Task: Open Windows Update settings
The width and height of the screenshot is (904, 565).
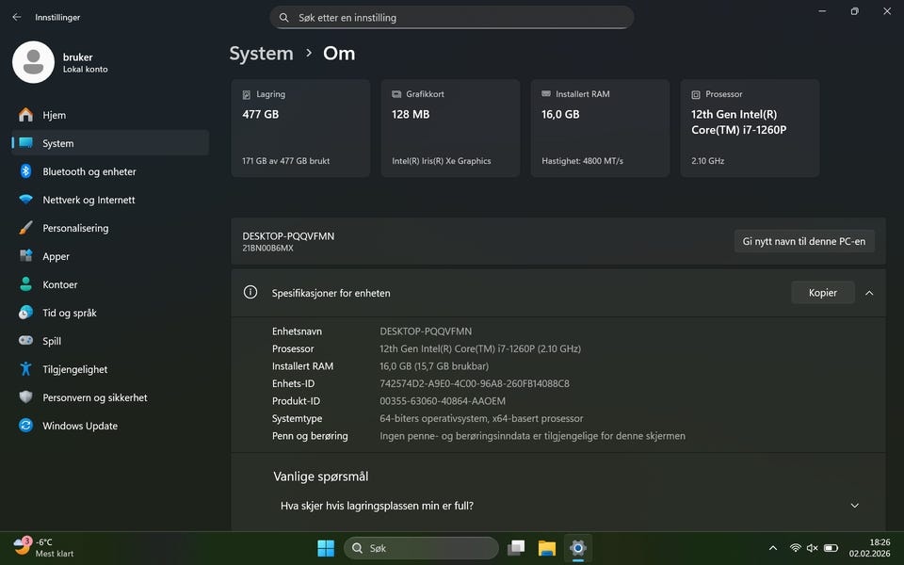Action: (x=110, y=426)
